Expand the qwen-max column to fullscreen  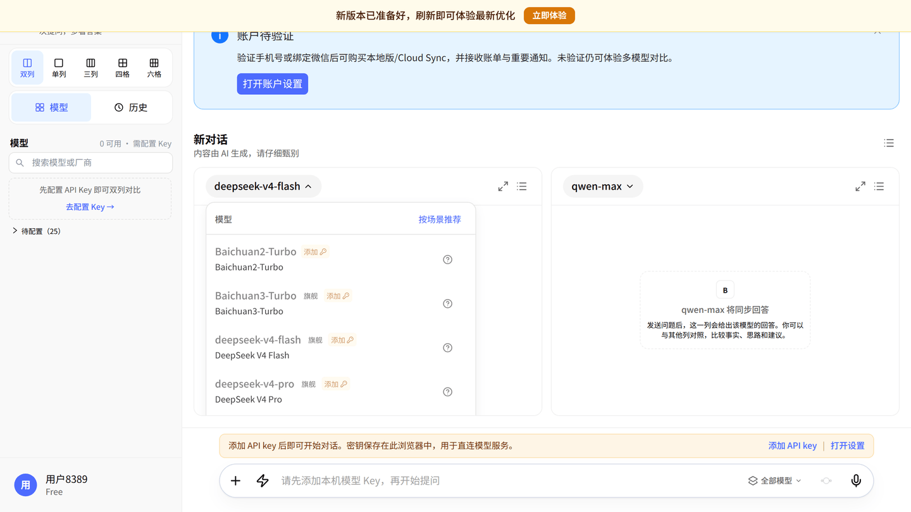coord(860,186)
